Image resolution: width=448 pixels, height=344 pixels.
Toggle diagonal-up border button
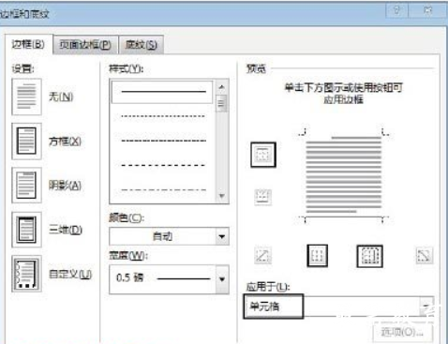click(262, 256)
